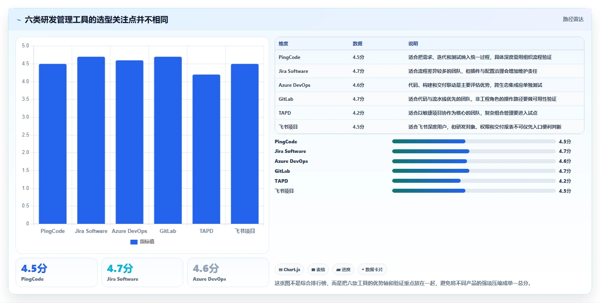
Task: Click description starting 适合流程差异较多的团队
Action: (x=473, y=71)
